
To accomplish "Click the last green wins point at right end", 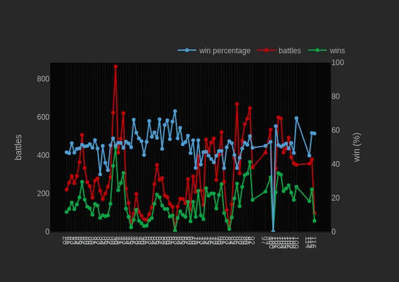I will [x=314, y=221].
